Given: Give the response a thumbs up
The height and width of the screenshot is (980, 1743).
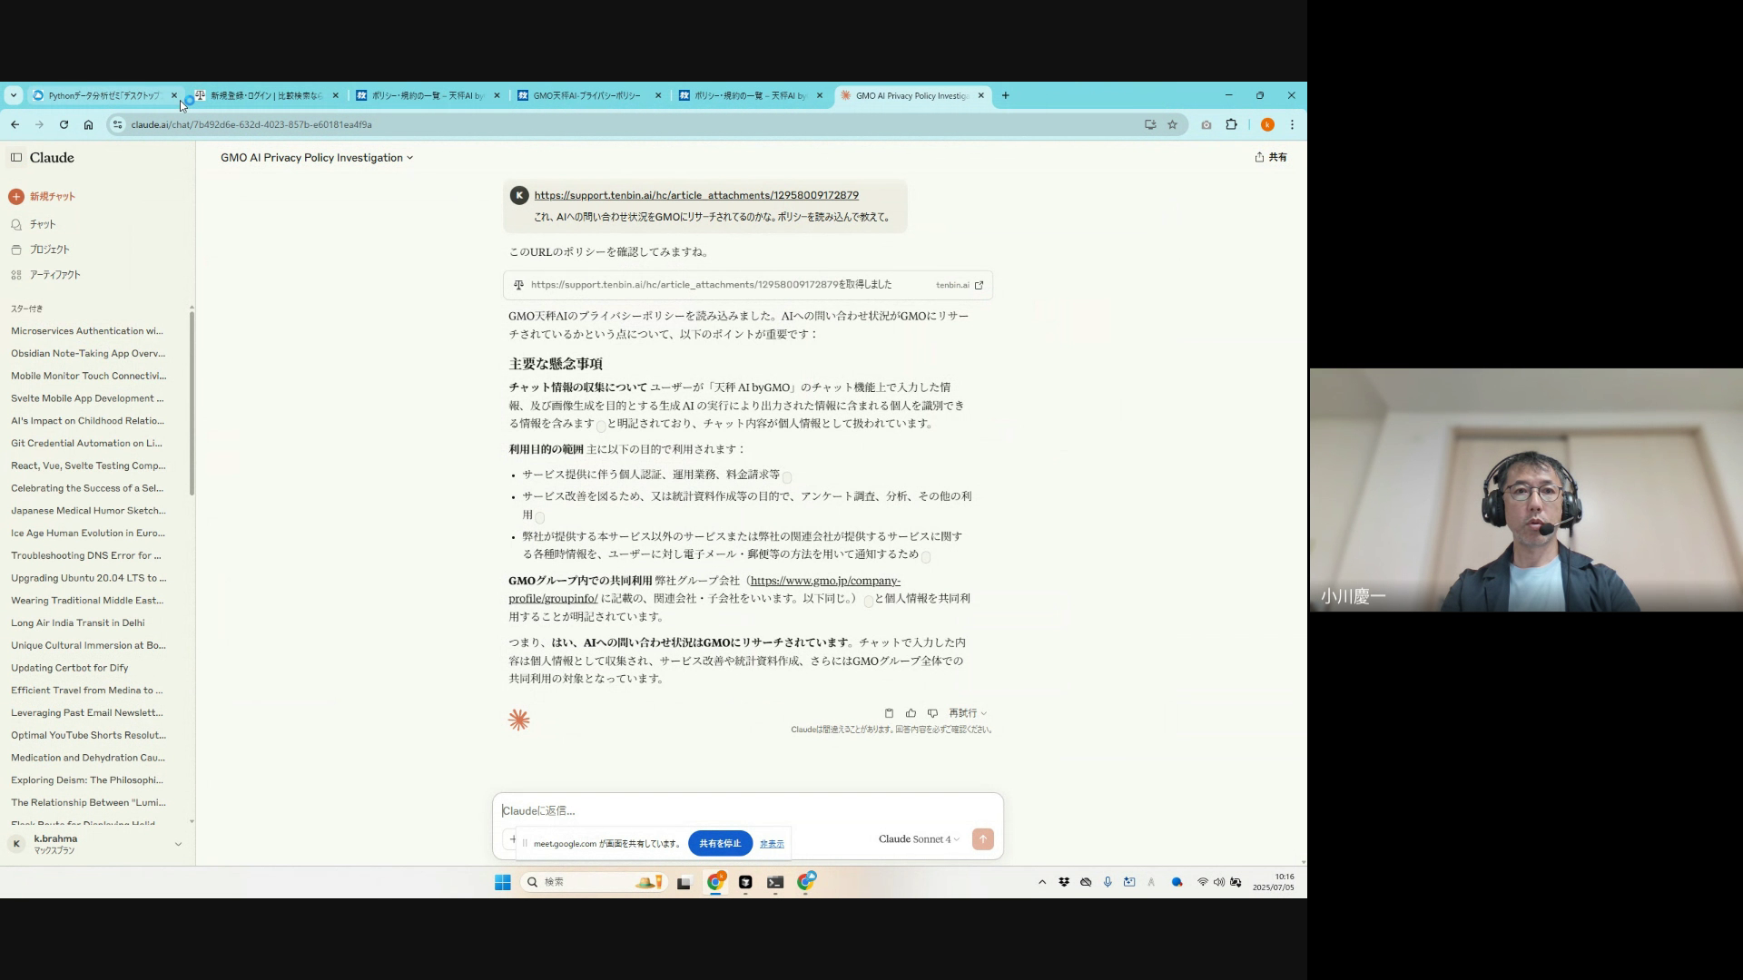Looking at the screenshot, I should click(911, 713).
